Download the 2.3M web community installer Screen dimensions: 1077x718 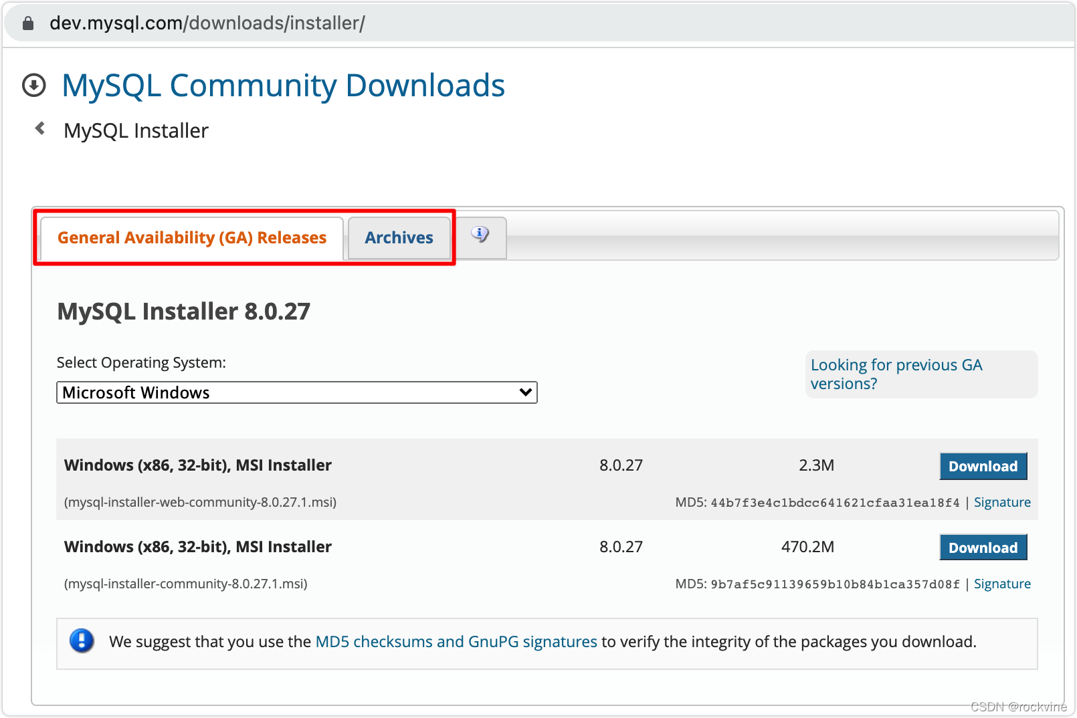[x=983, y=466]
